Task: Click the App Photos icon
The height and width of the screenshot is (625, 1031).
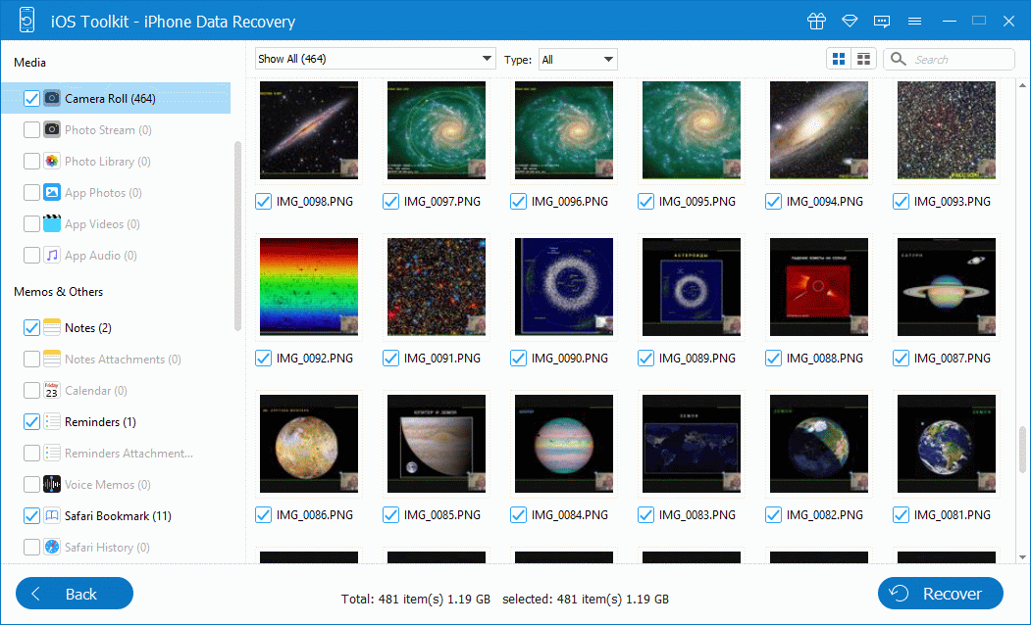Action: pos(52,192)
